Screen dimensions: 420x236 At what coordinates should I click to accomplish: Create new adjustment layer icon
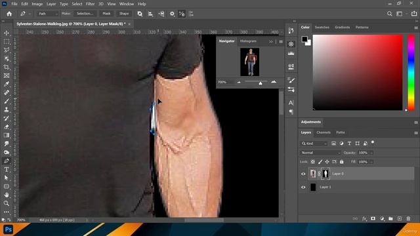click(382, 219)
